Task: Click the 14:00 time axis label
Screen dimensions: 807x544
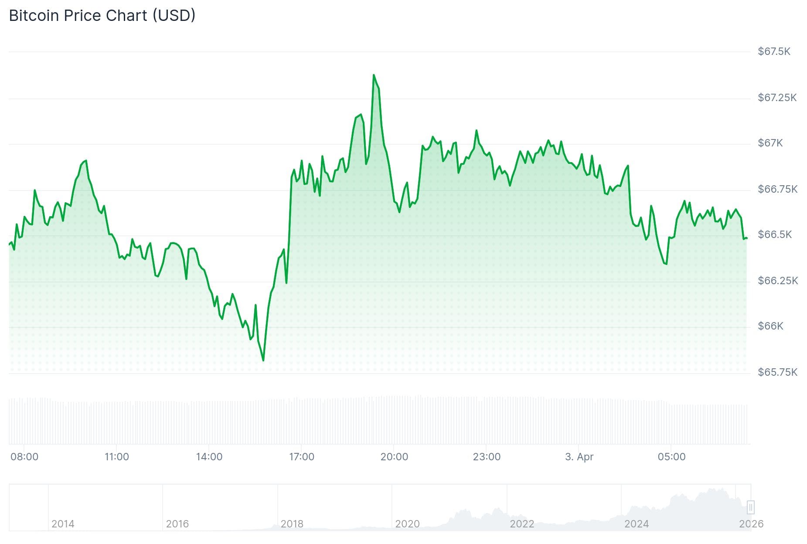Action: click(209, 457)
